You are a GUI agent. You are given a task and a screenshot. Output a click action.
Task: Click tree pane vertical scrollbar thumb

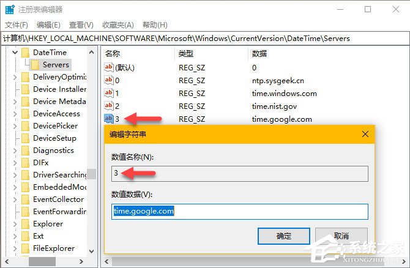(x=92, y=174)
